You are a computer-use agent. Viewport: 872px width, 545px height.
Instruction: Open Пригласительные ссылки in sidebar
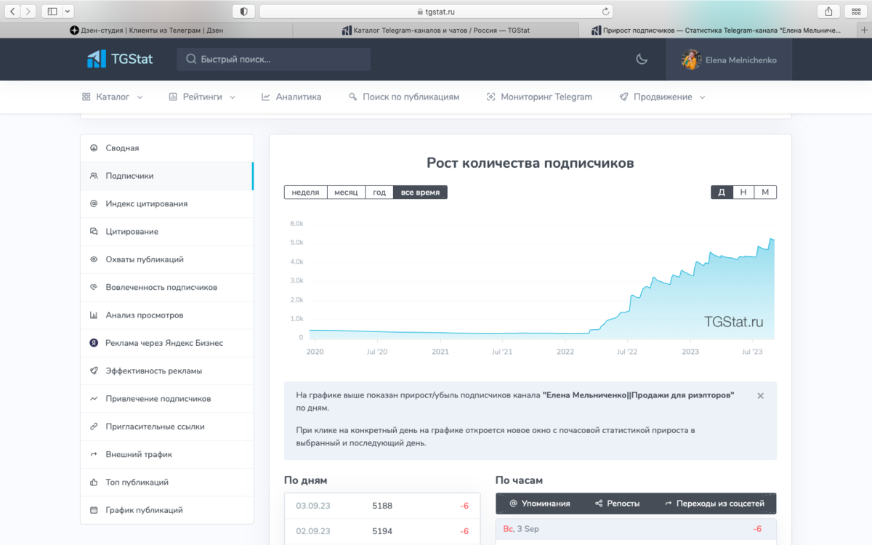[167, 427]
